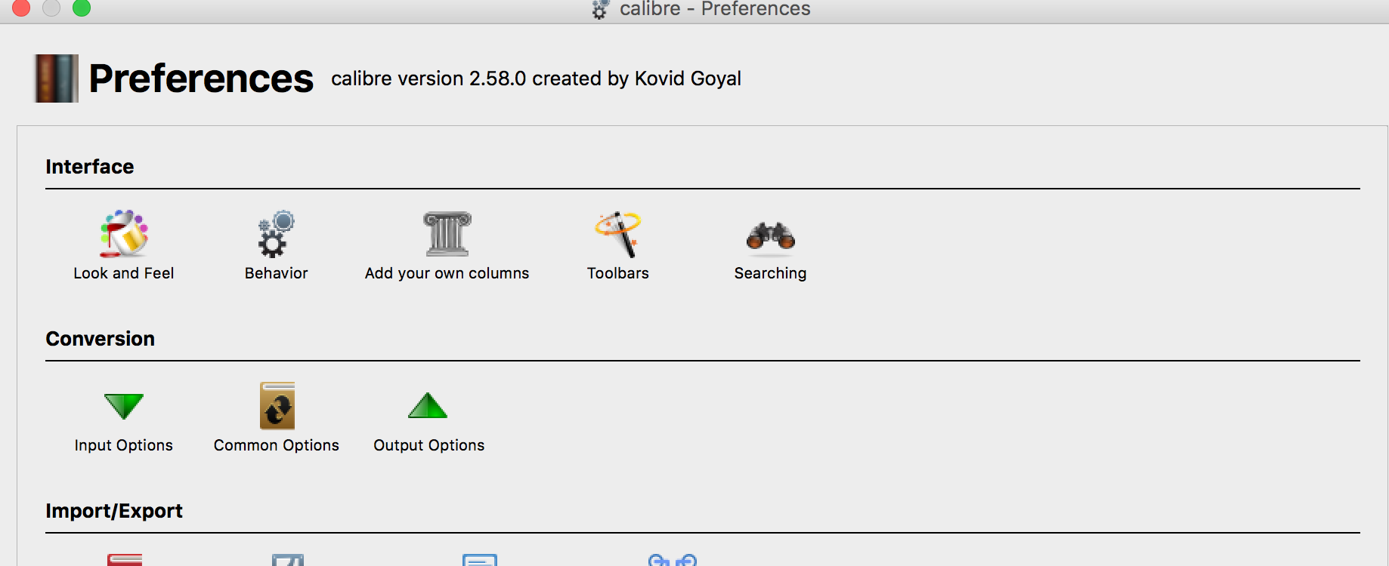Open Toolbars via the magic wand icon
Viewport: 1389px width, 566px height.
(618, 234)
